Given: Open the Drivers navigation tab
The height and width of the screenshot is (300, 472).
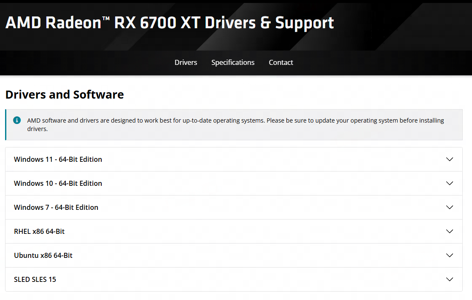Looking at the screenshot, I should [x=186, y=62].
